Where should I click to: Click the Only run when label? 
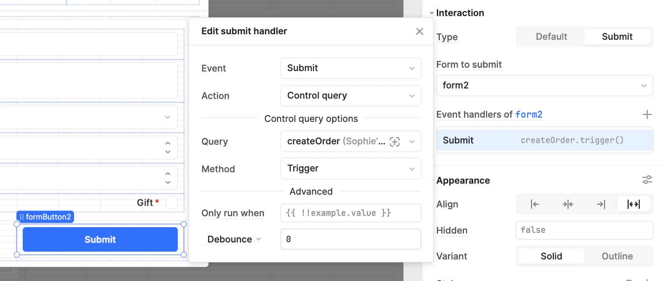click(x=233, y=213)
